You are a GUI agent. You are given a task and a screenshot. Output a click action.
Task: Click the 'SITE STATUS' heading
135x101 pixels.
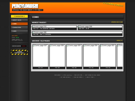click(x=15, y=36)
